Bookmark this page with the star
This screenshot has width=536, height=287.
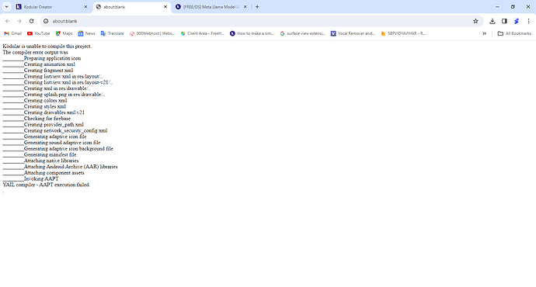[475, 21]
